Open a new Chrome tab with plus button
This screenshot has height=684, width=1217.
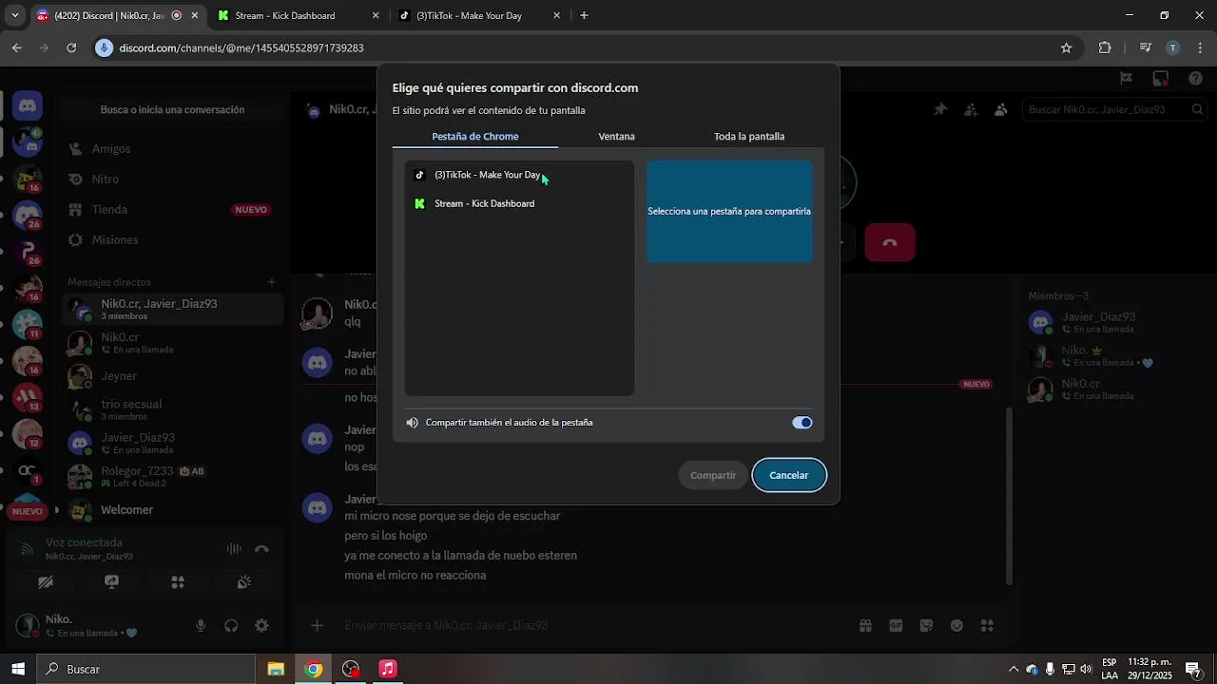coord(584,16)
